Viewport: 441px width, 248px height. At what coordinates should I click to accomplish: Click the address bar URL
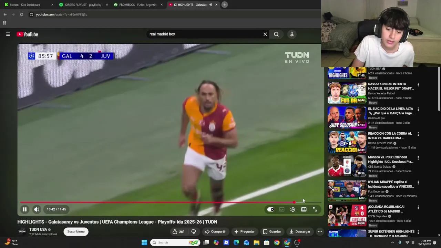click(x=61, y=14)
